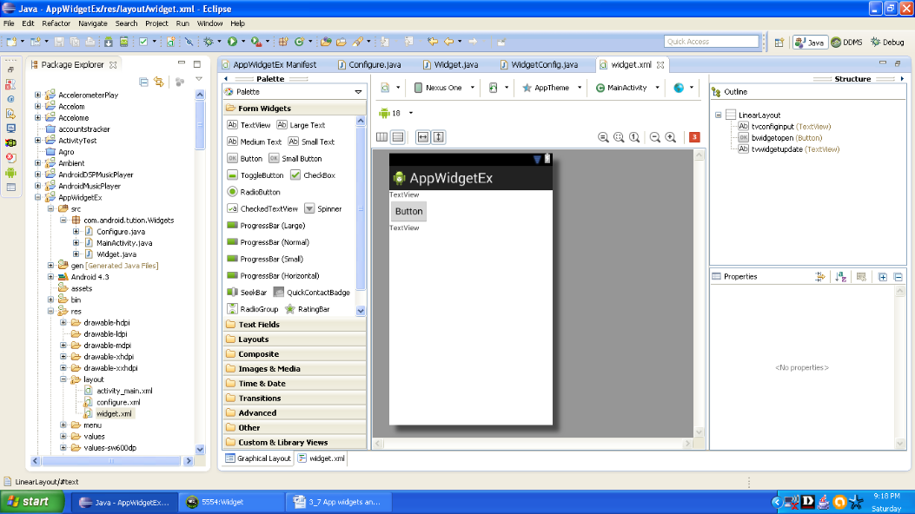Pick the SeekBar palette widget
The width and height of the screenshot is (915, 514).
(x=247, y=293)
